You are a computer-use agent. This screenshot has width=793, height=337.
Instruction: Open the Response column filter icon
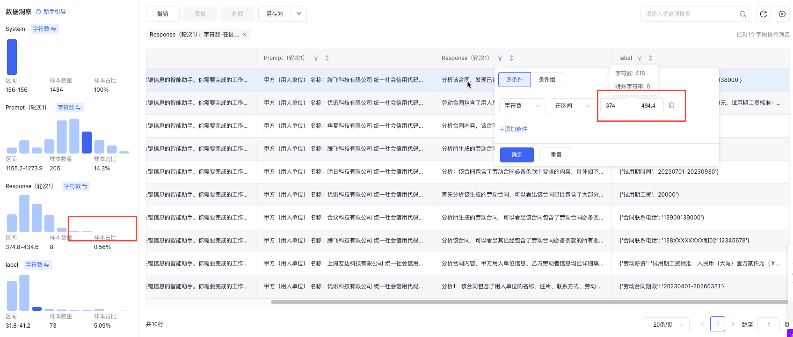(x=500, y=58)
